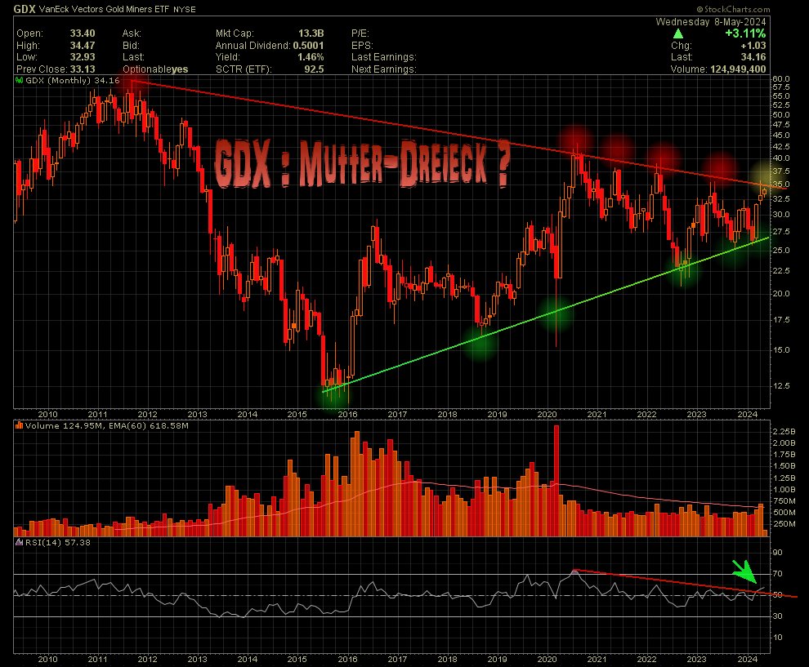The width and height of the screenshot is (809, 667).
Task: Click the Mkt Cap value 13.3B
Action: pos(311,33)
